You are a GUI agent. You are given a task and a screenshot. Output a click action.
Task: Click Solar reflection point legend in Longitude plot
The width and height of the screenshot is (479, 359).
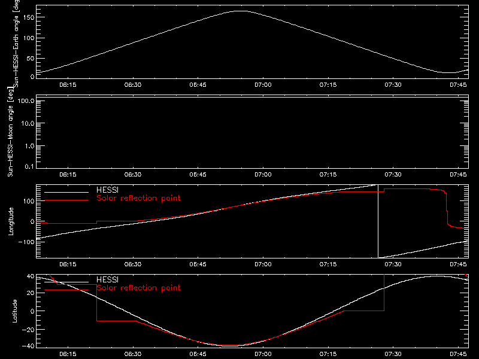pos(138,198)
